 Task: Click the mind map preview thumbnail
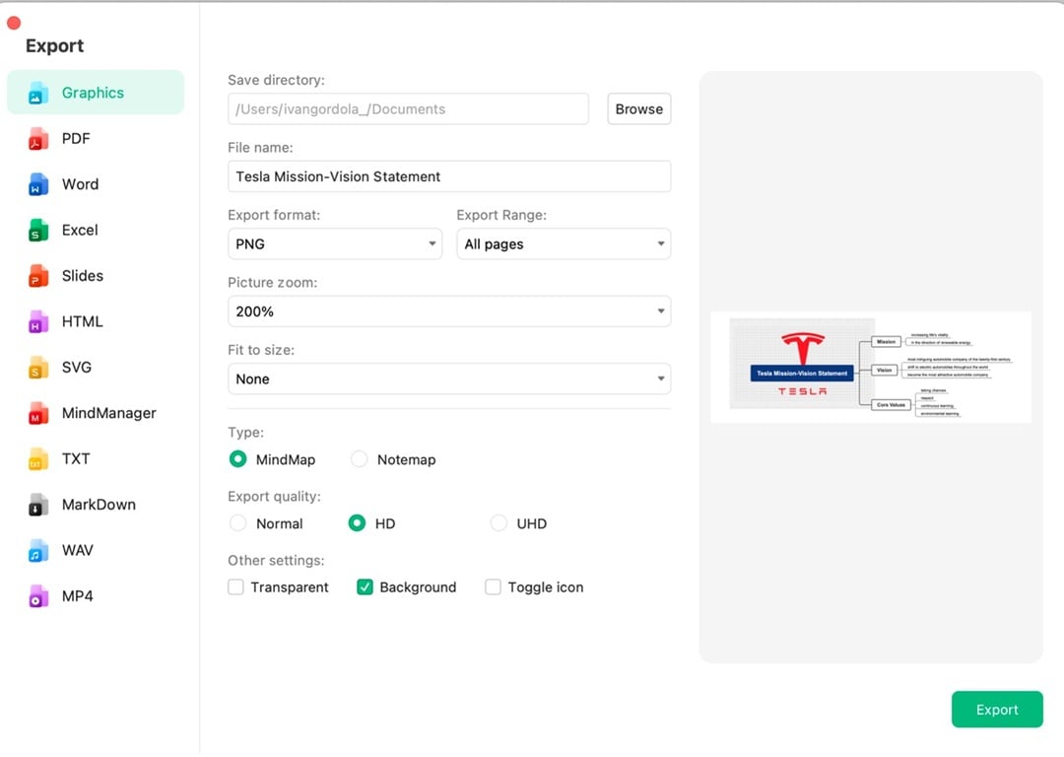tap(871, 367)
